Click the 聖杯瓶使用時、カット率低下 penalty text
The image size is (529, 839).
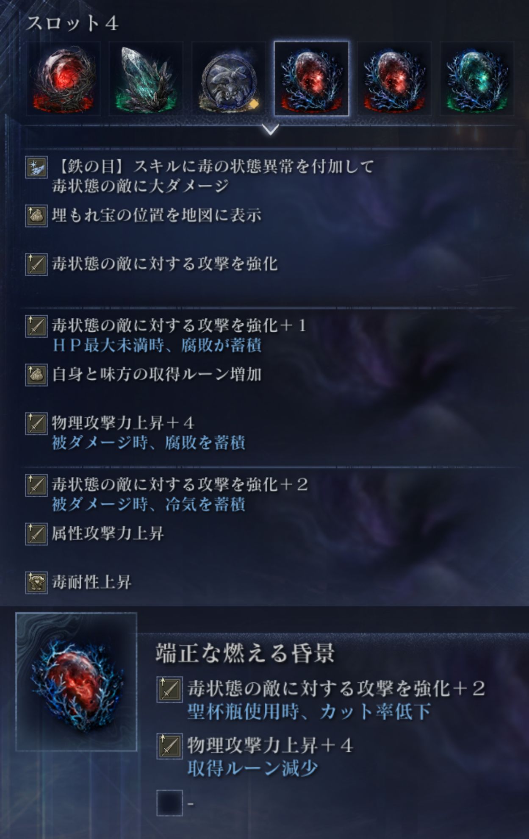309,711
